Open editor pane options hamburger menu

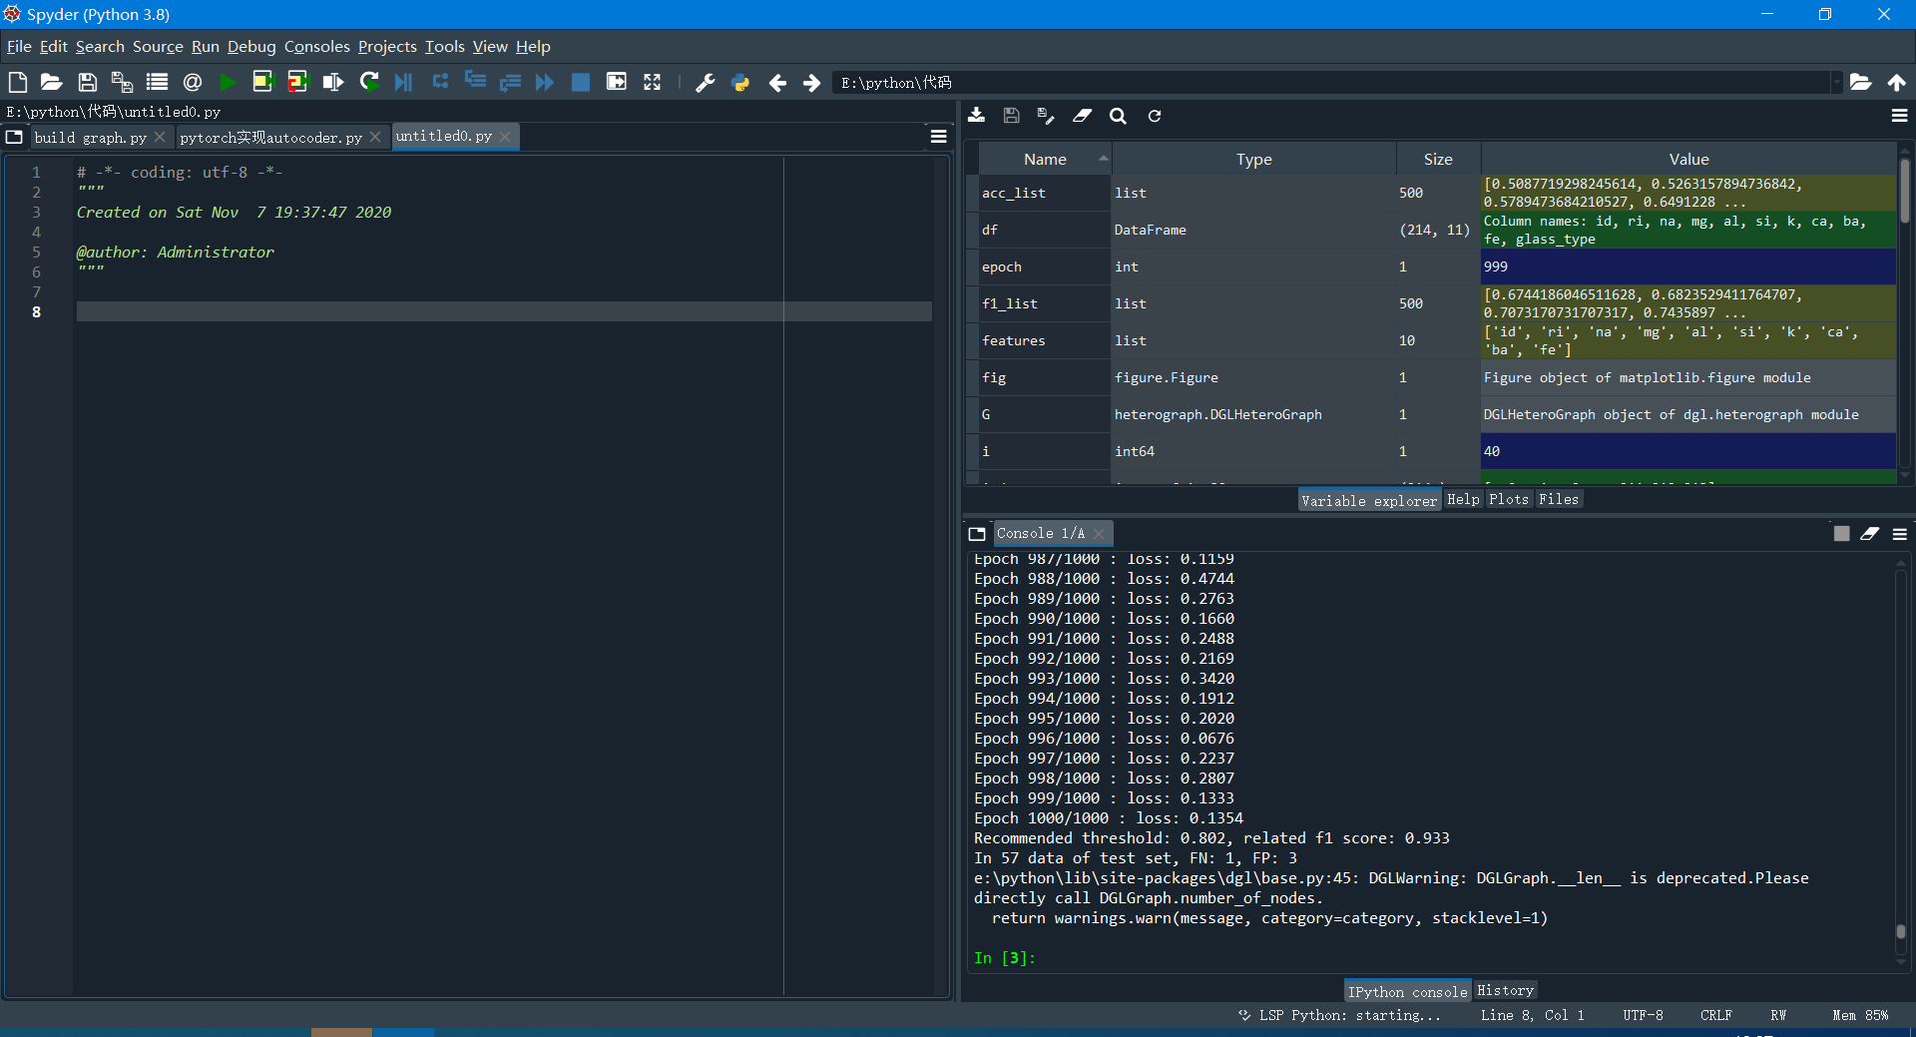pos(939,137)
